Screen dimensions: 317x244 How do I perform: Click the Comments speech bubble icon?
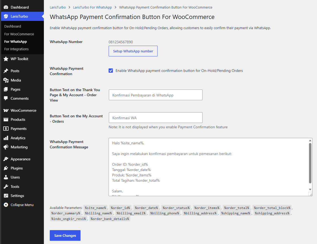[x=6, y=98]
